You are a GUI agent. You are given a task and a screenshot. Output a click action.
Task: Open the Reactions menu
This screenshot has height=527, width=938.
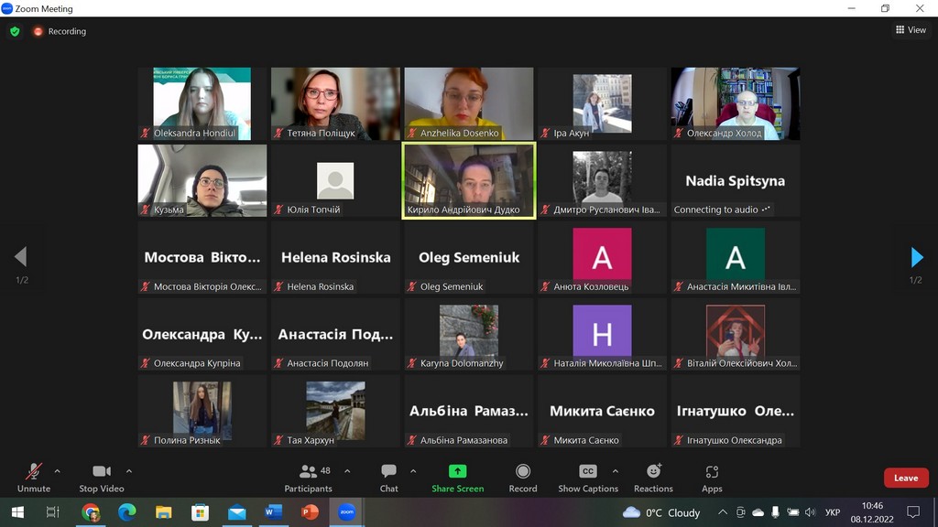pos(653,477)
